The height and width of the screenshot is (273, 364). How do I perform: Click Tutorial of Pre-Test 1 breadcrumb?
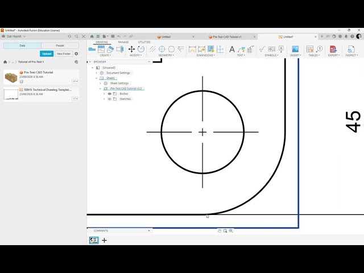coord(31,62)
